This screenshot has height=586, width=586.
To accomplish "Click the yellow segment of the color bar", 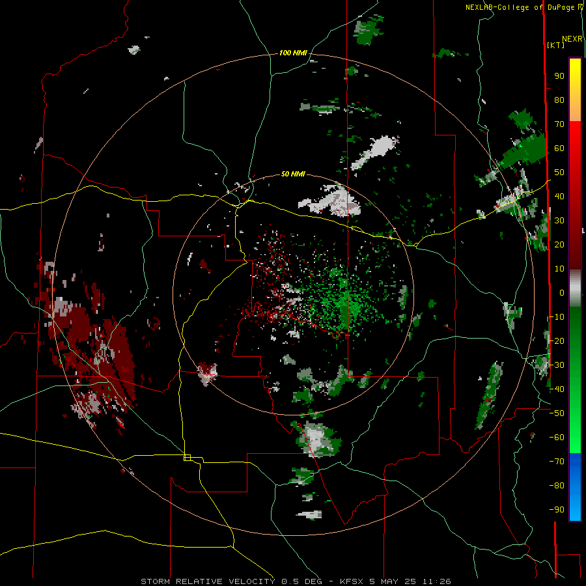I will coord(575,77).
